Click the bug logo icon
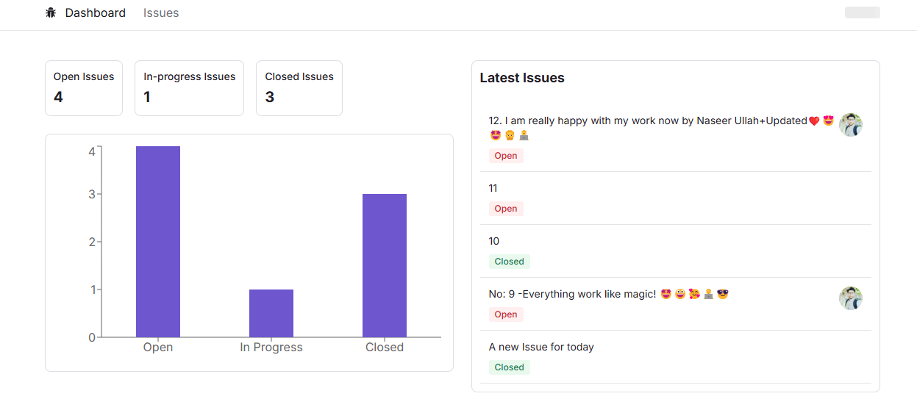 pyautogui.click(x=51, y=12)
